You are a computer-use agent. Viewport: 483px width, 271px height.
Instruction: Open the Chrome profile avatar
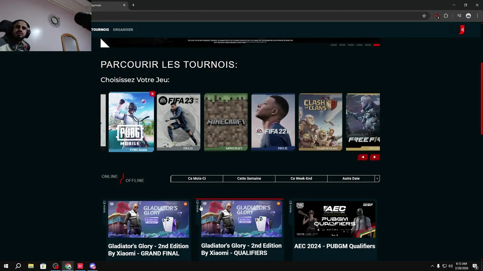click(468, 16)
